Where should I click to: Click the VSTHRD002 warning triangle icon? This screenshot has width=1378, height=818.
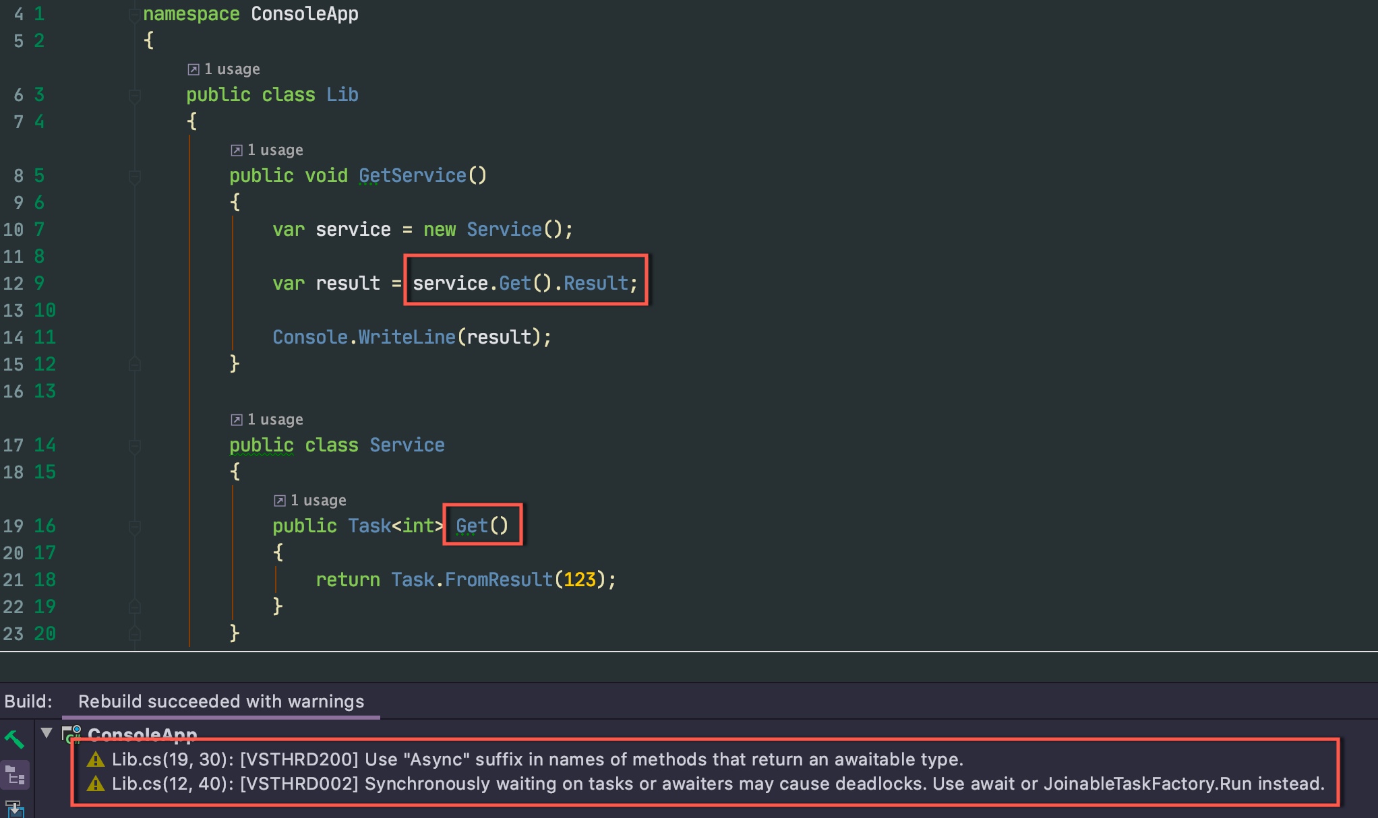tap(96, 784)
